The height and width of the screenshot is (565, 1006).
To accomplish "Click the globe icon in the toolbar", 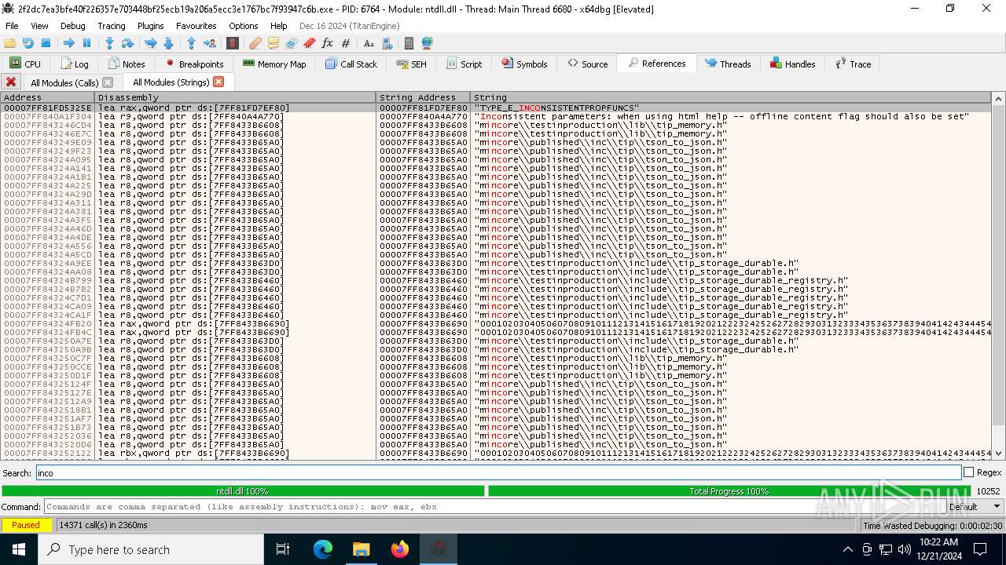I will click(x=427, y=43).
